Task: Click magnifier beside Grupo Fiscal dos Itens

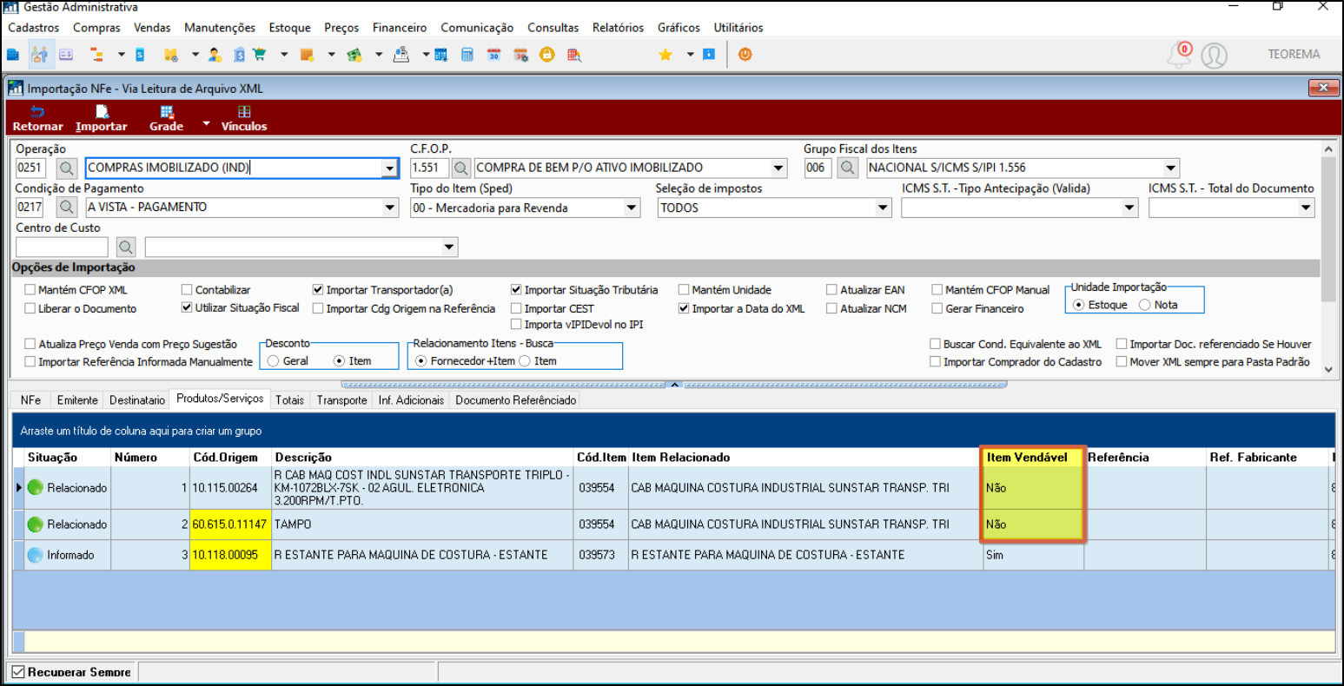Action: pyautogui.click(x=848, y=168)
